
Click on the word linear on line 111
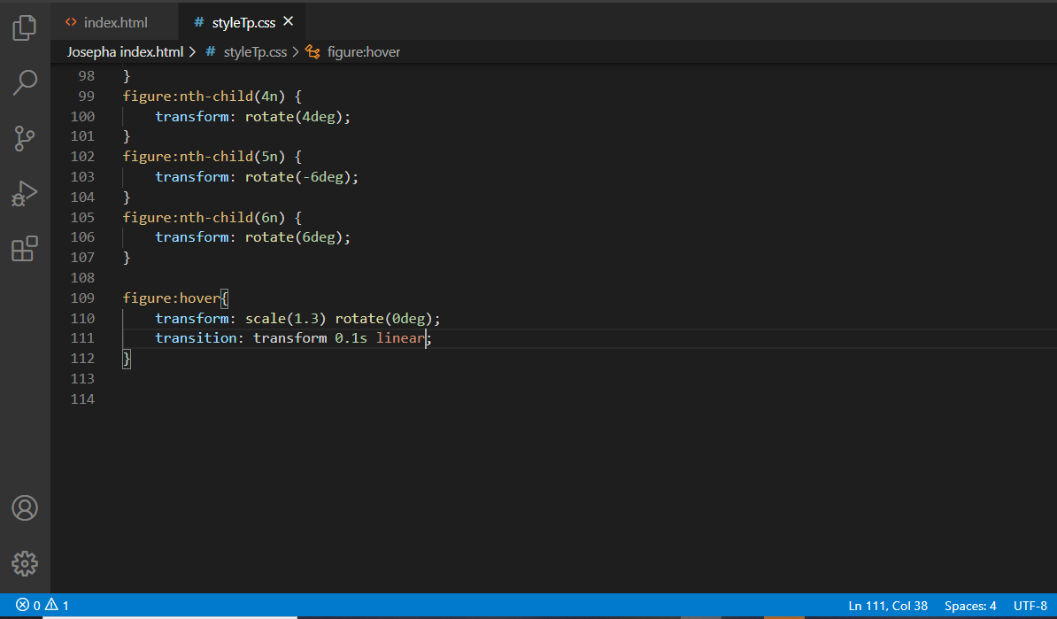tap(400, 337)
